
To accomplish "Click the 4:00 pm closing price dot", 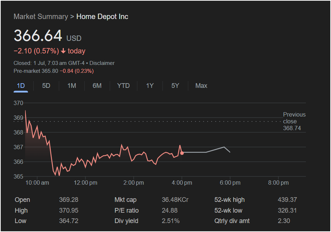I will point(182,153).
